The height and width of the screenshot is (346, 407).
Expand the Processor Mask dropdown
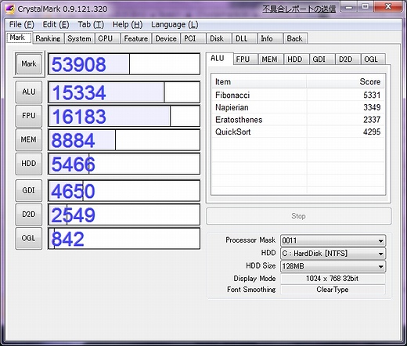(x=333, y=240)
